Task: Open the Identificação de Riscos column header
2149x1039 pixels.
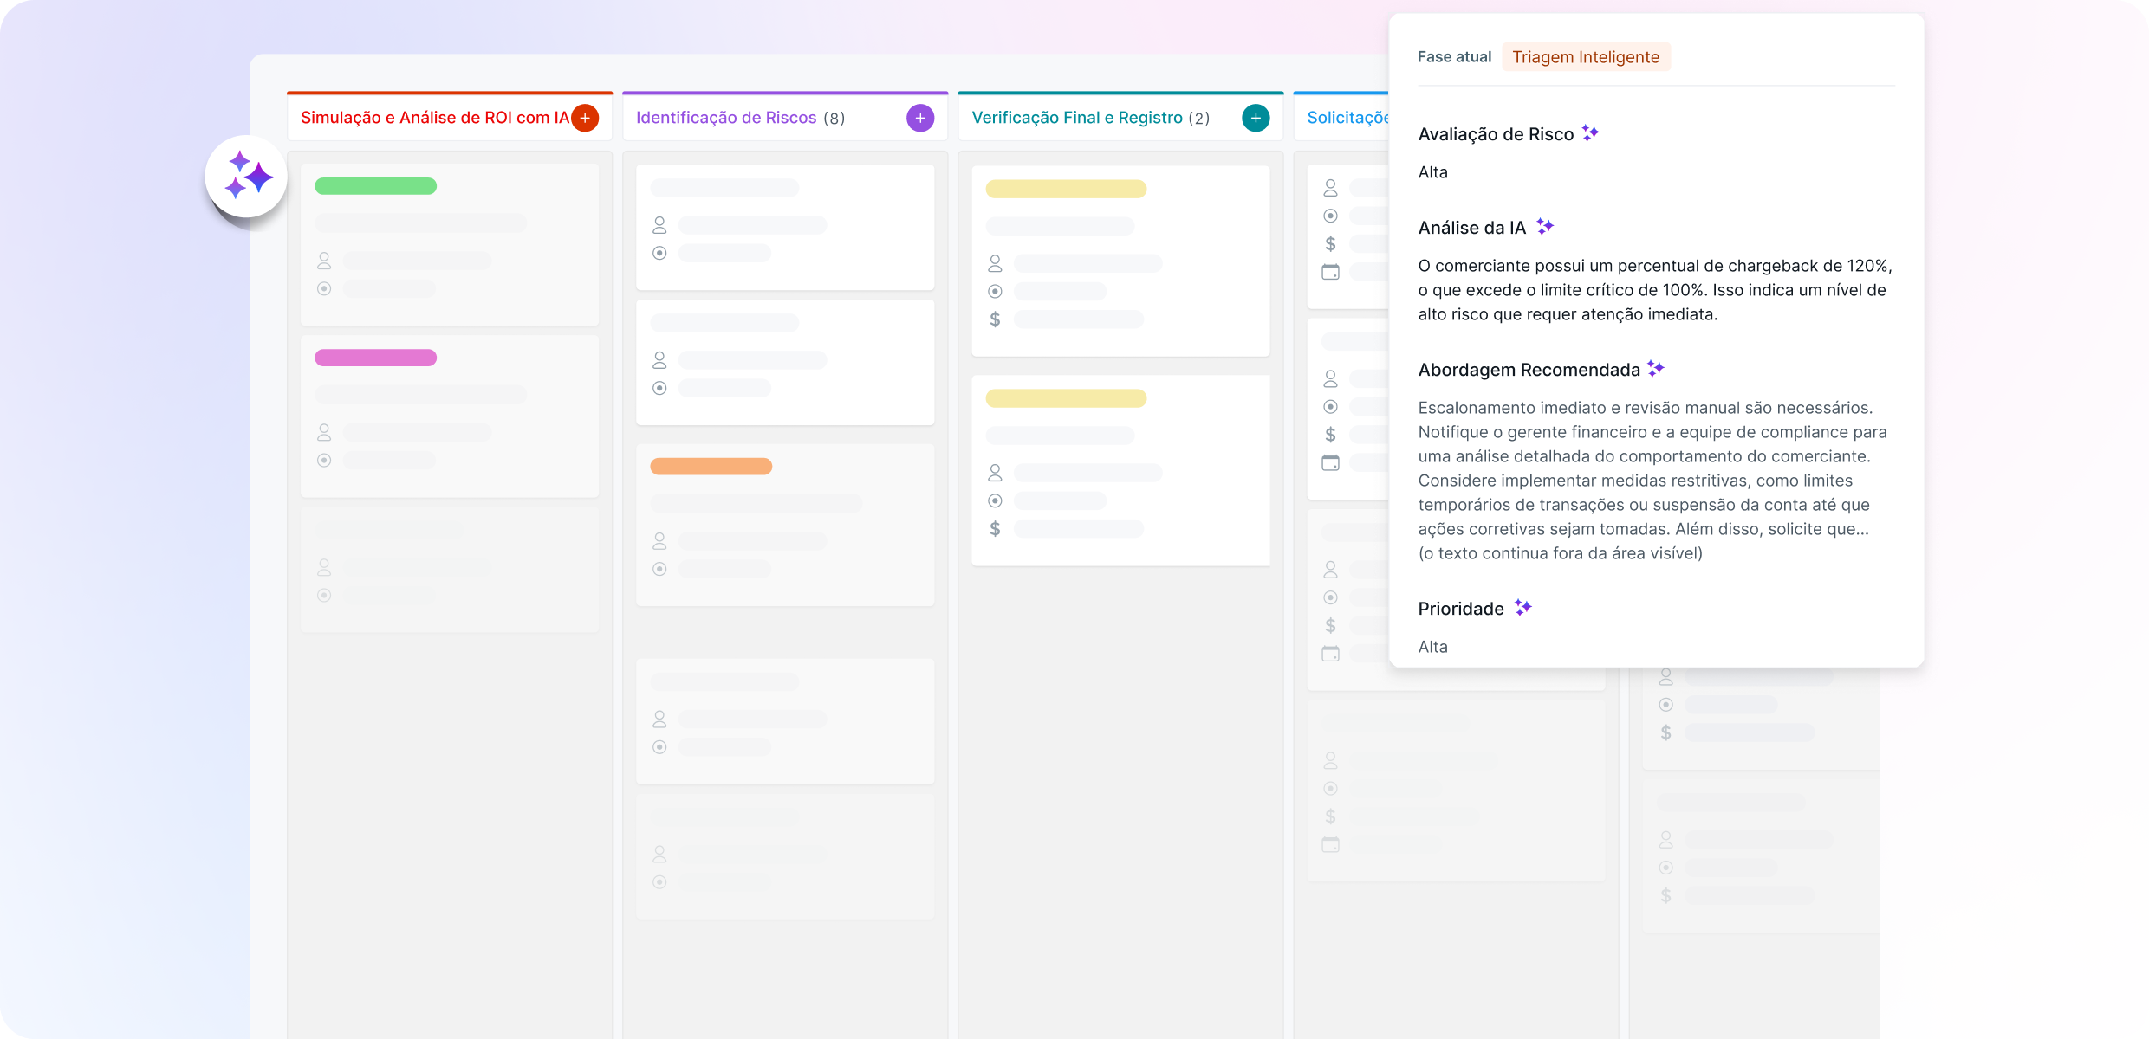Action: point(726,118)
